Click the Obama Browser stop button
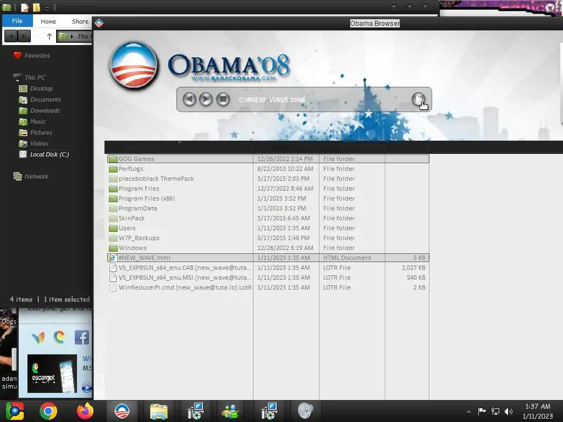 (223, 99)
